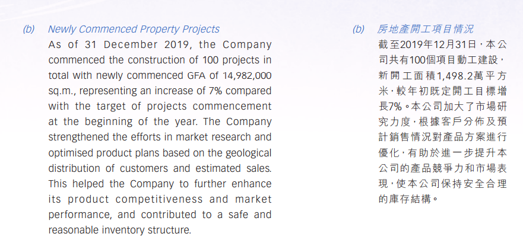Click the figure '14,982,000' in the paragraph
Image resolution: width=523 pixels, height=240 pixels.
tap(246, 75)
